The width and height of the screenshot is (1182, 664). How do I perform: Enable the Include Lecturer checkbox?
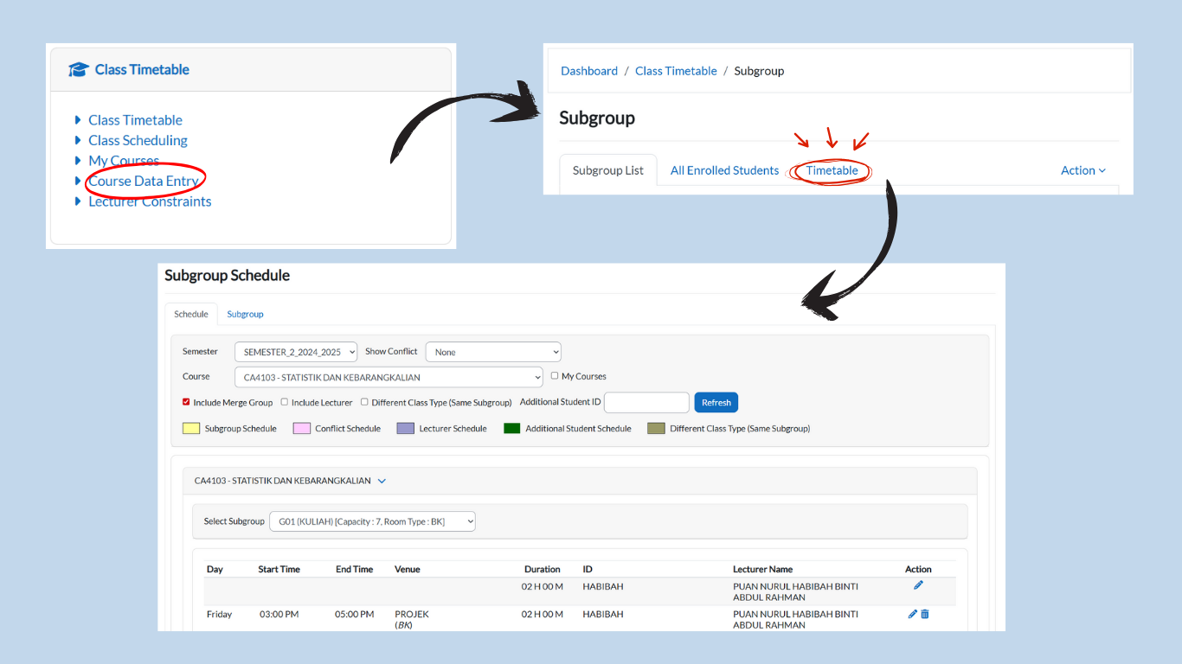tap(285, 402)
